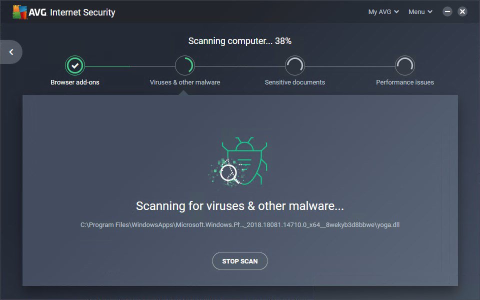Select the Performance issues step label
Viewport: 480px width, 300px height.
404,82
